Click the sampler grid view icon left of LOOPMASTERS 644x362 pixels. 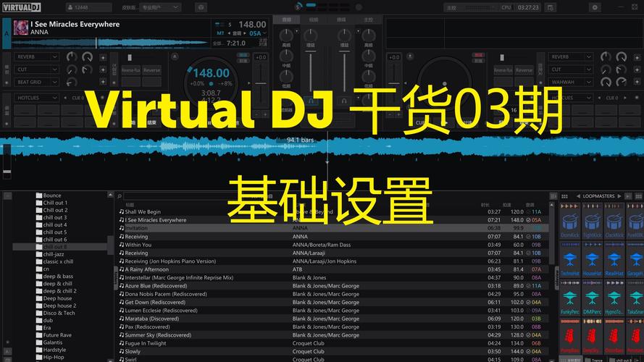565,196
